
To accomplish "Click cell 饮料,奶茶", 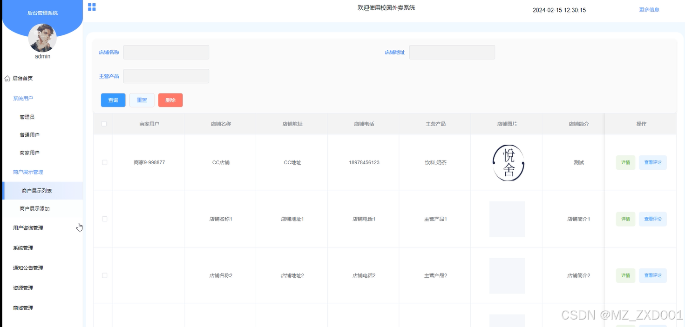I will point(435,163).
